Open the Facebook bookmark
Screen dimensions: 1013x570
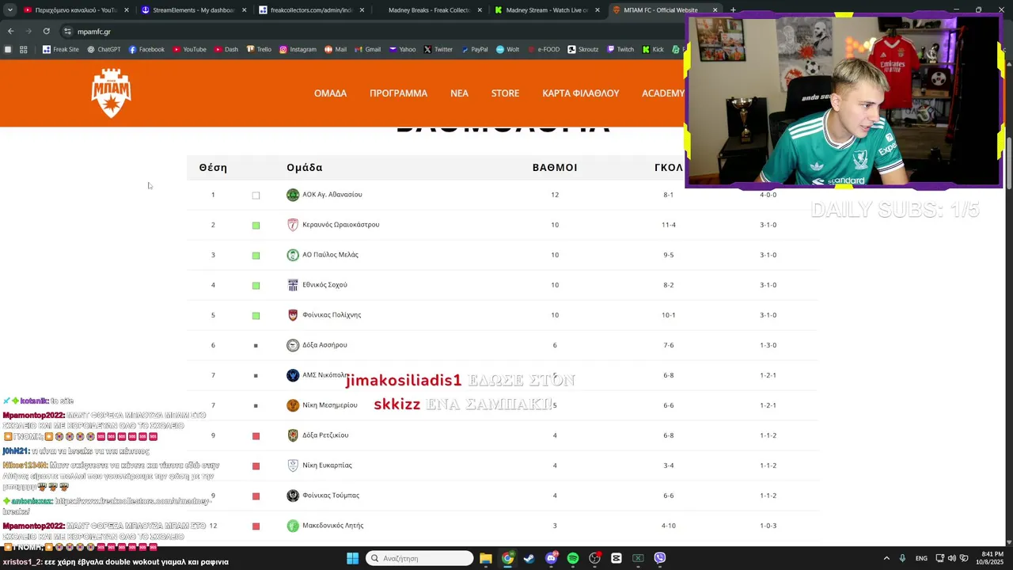[x=146, y=49]
